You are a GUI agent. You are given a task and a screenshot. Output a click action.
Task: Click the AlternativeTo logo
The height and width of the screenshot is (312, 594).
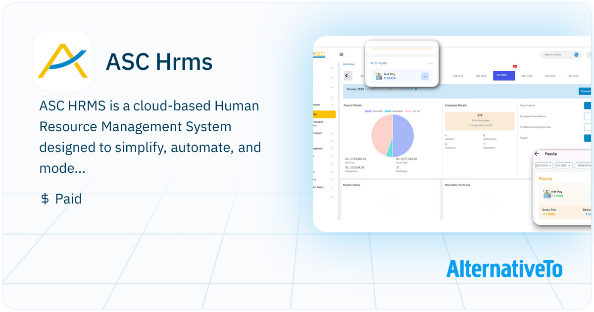pos(504,268)
